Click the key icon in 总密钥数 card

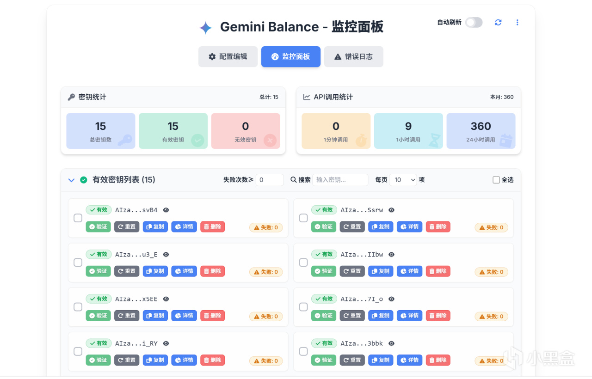[x=124, y=140]
